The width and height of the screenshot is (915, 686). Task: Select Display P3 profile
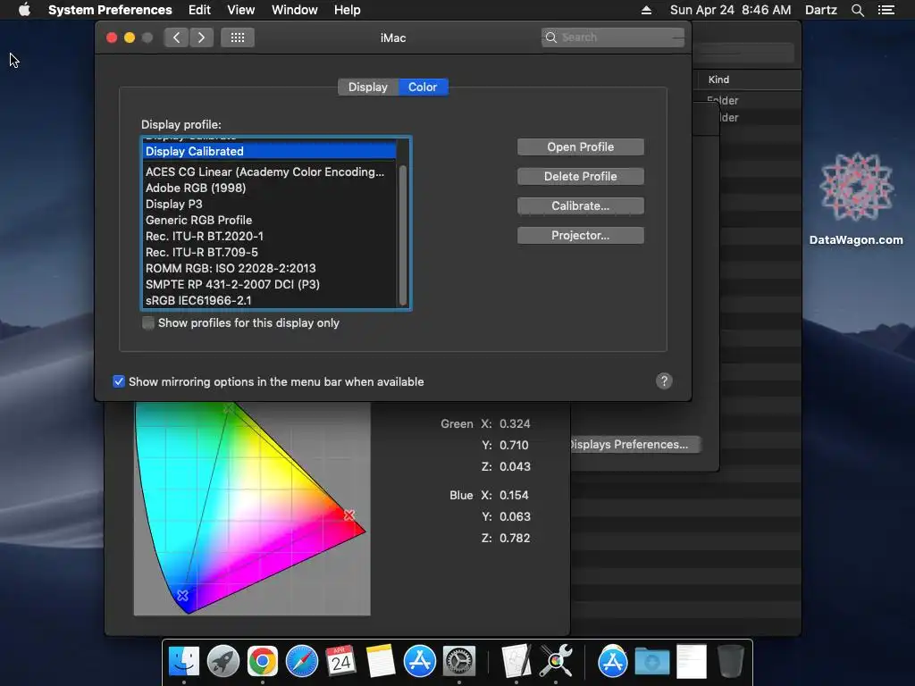(x=269, y=205)
